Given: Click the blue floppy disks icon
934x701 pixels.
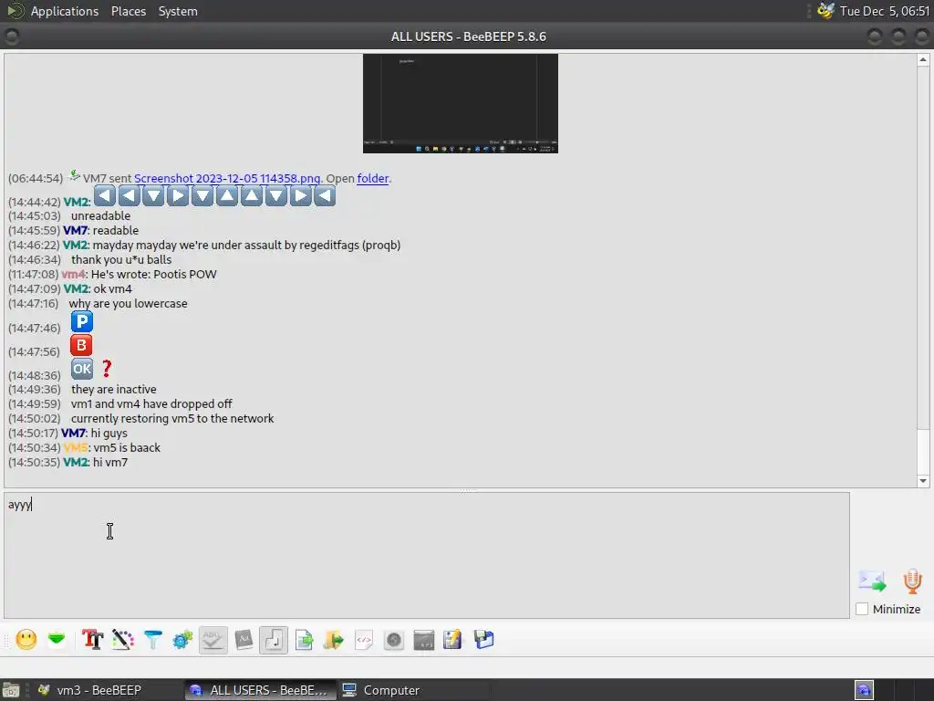Looking at the screenshot, I should (x=483, y=640).
